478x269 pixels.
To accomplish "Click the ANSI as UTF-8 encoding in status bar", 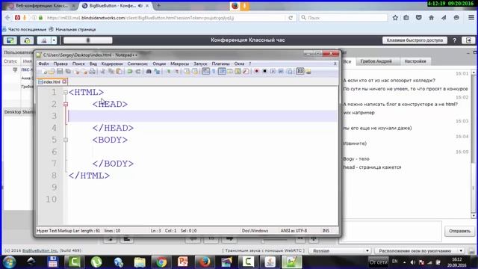I will (x=294, y=231).
